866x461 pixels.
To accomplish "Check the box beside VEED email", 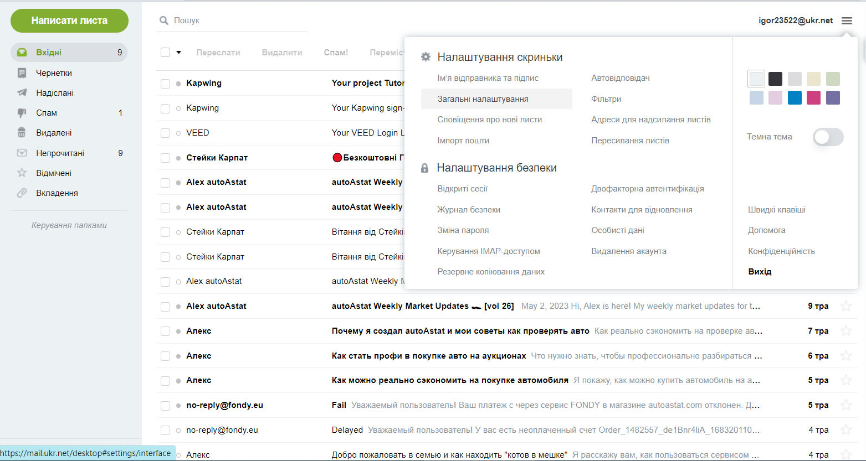I will pyautogui.click(x=165, y=133).
